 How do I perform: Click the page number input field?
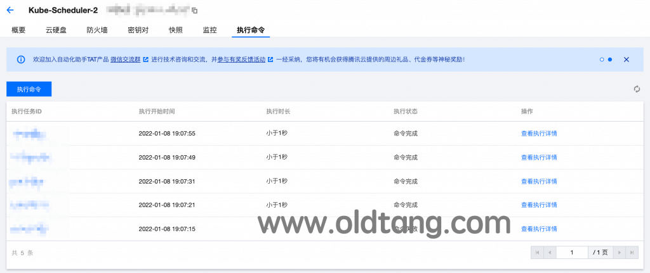(572, 252)
